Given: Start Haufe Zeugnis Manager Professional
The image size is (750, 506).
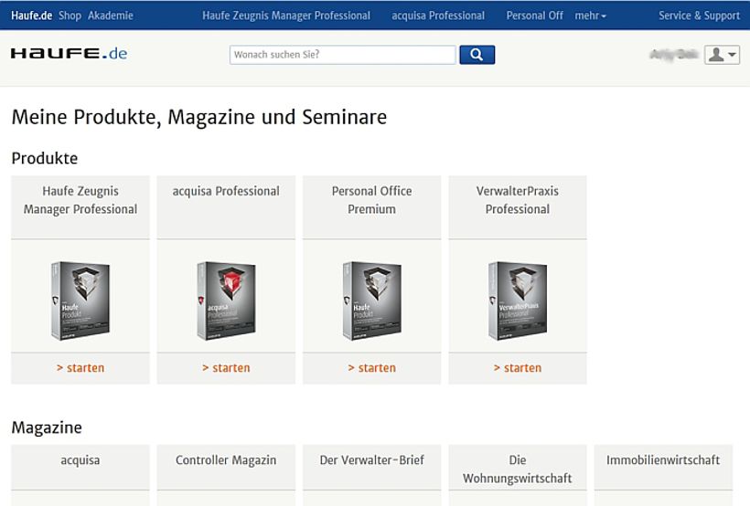Looking at the screenshot, I should coord(80,368).
